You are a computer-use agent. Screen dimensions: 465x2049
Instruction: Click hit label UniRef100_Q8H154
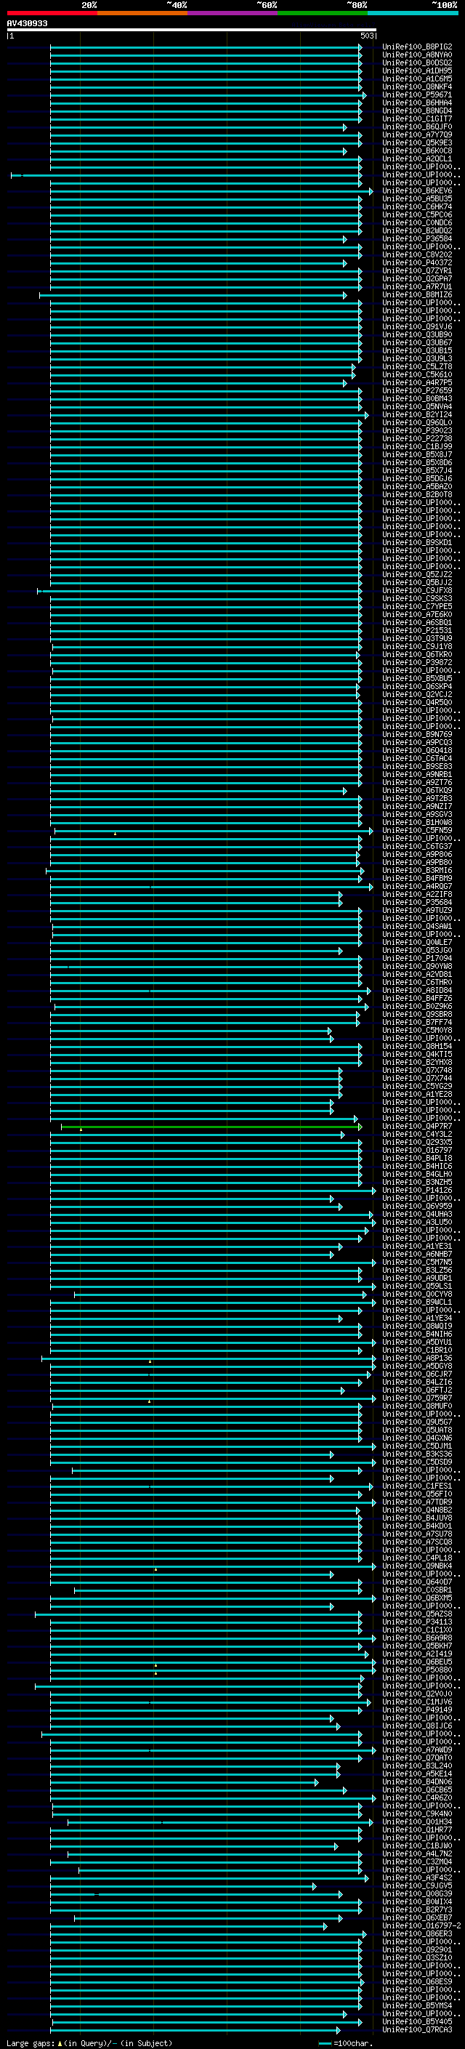tap(416, 1046)
